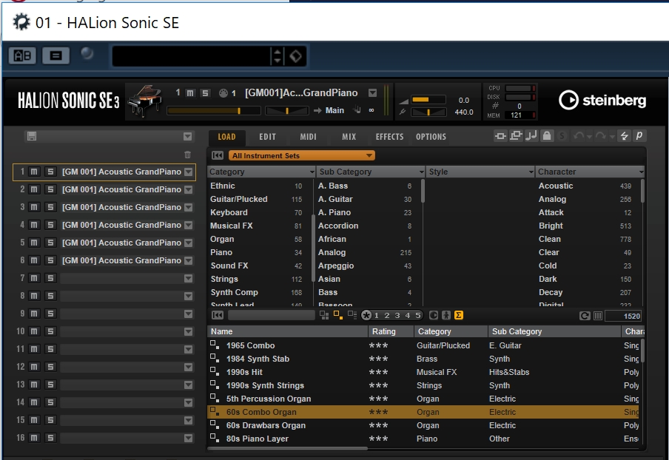Click the refresh results icon
The width and height of the screenshot is (669, 460).
[x=585, y=316]
